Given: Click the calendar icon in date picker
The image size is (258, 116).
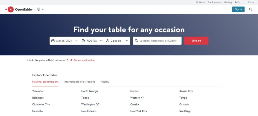Looking at the screenshot, I should coord(53,41).
